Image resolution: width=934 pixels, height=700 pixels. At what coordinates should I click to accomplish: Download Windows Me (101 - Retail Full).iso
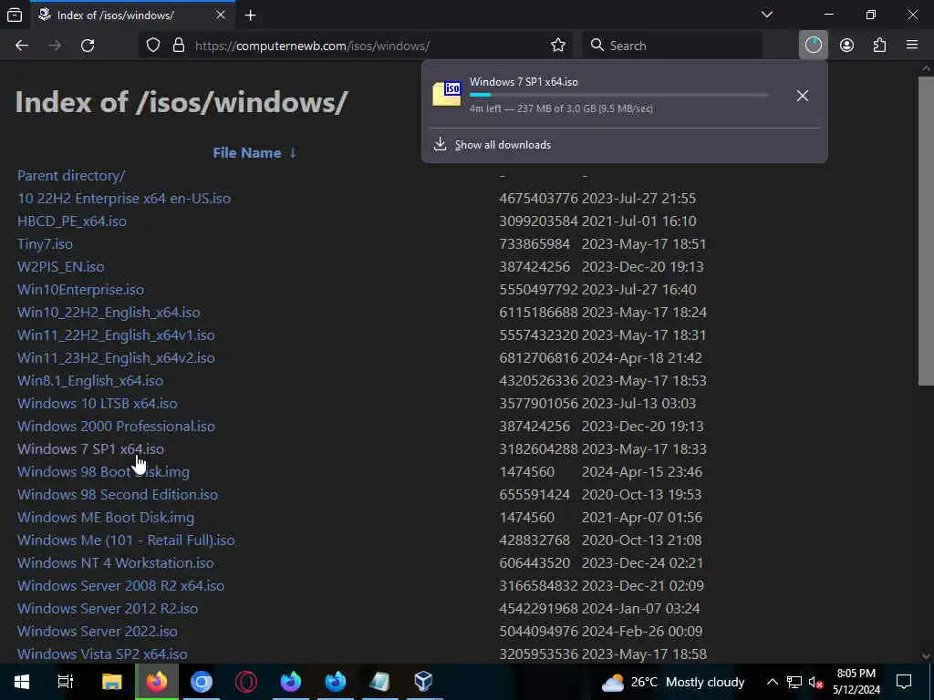point(126,540)
